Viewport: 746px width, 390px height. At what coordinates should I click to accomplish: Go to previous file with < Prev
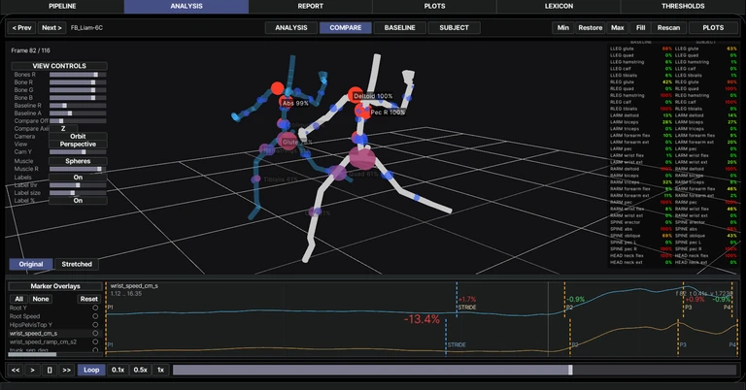tap(22, 27)
